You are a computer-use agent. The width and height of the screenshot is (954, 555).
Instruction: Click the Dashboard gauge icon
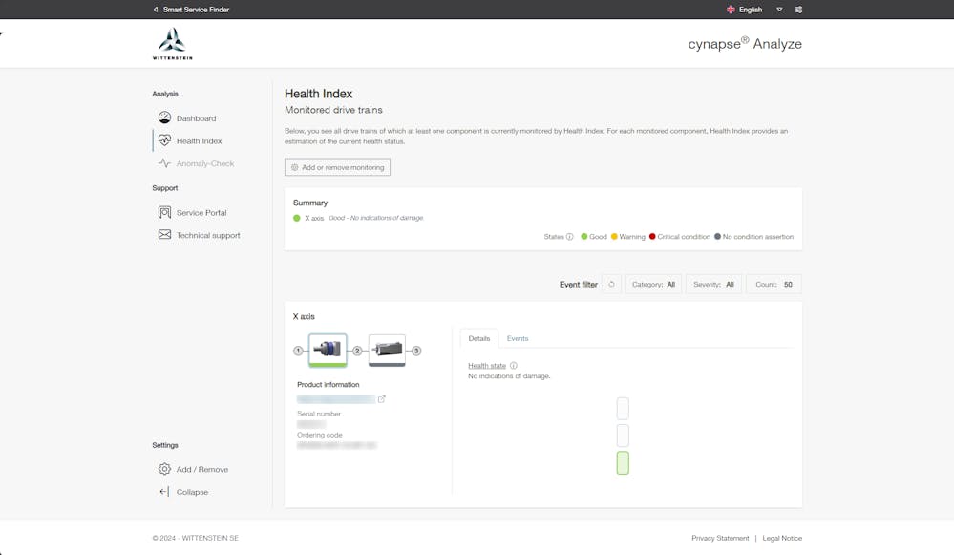(164, 117)
